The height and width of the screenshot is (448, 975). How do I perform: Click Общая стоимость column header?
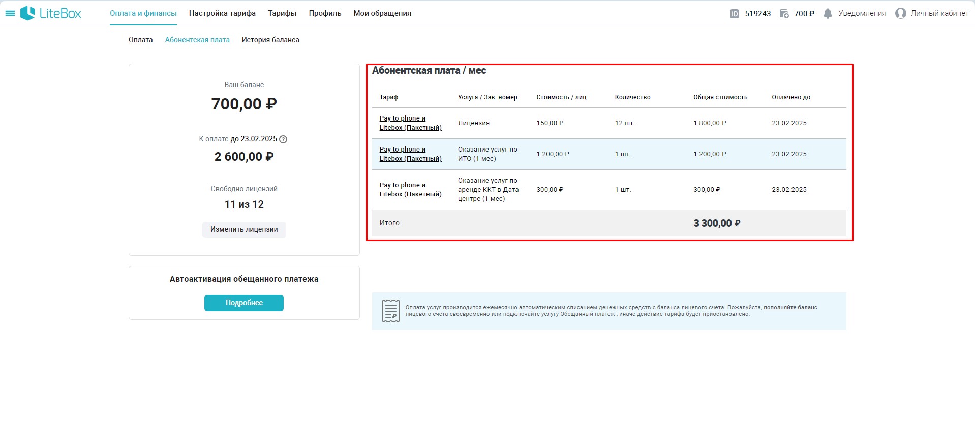720,97
